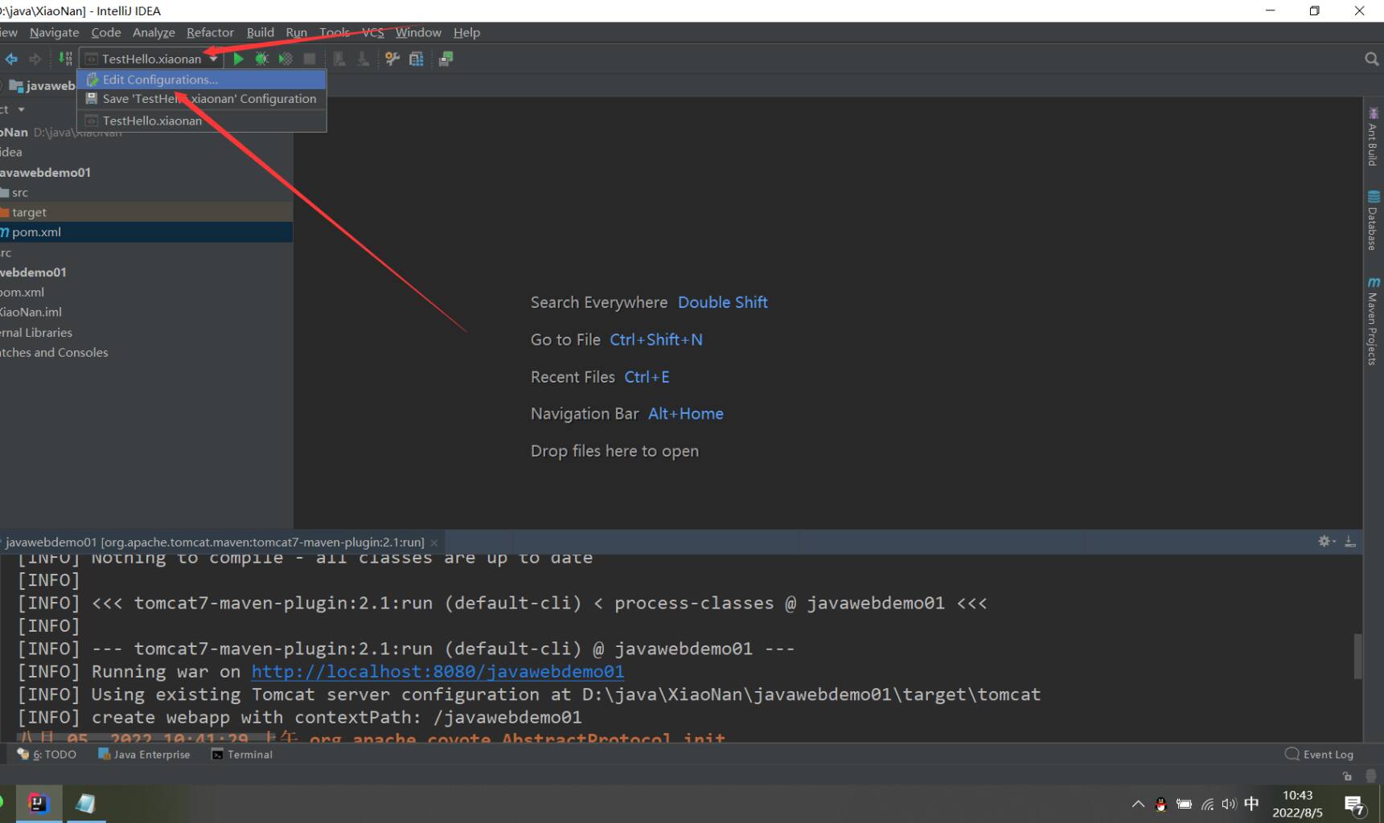Select Edit Configurations... from the dropdown

[202, 80]
